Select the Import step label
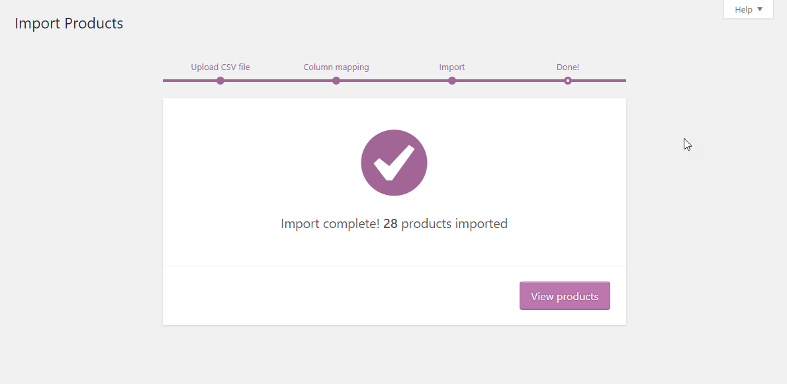787x384 pixels. pos(452,67)
